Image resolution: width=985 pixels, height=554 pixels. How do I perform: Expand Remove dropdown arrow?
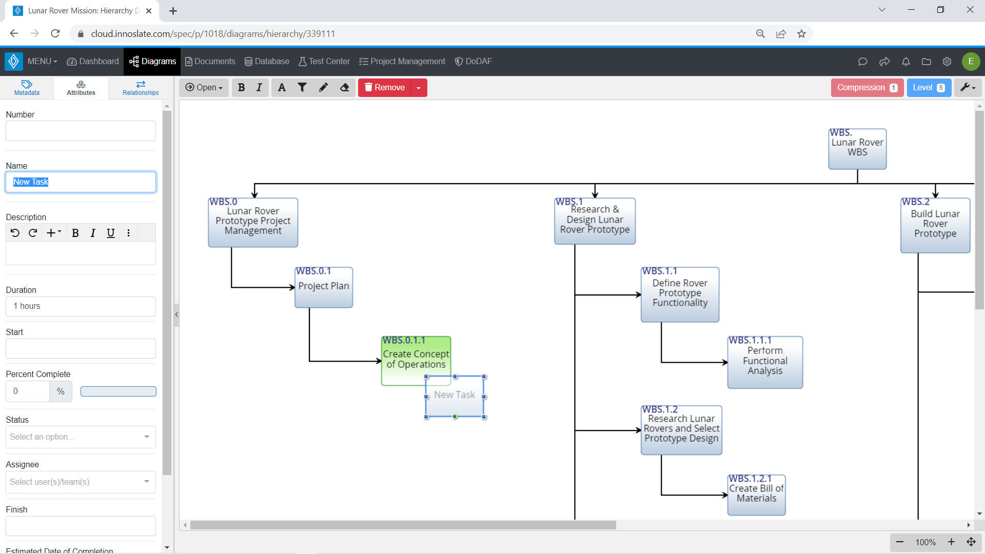[x=419, y=88]
